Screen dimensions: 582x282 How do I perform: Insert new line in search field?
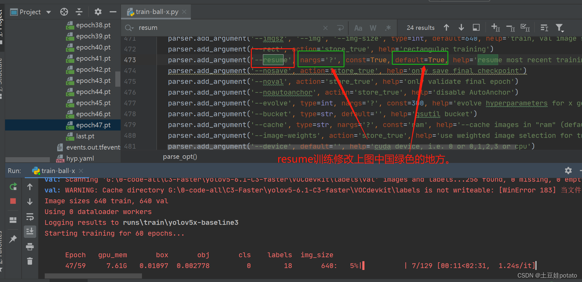click(340, 28)
